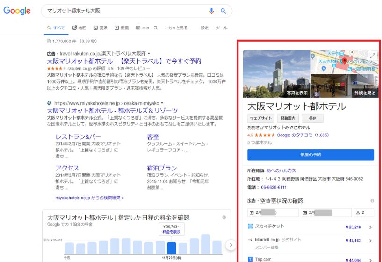Image resolution: width=382 pixels, height=262 pixels.
Task: Open the hotel tower photo 写真を表示
Action: pos(277,74)
